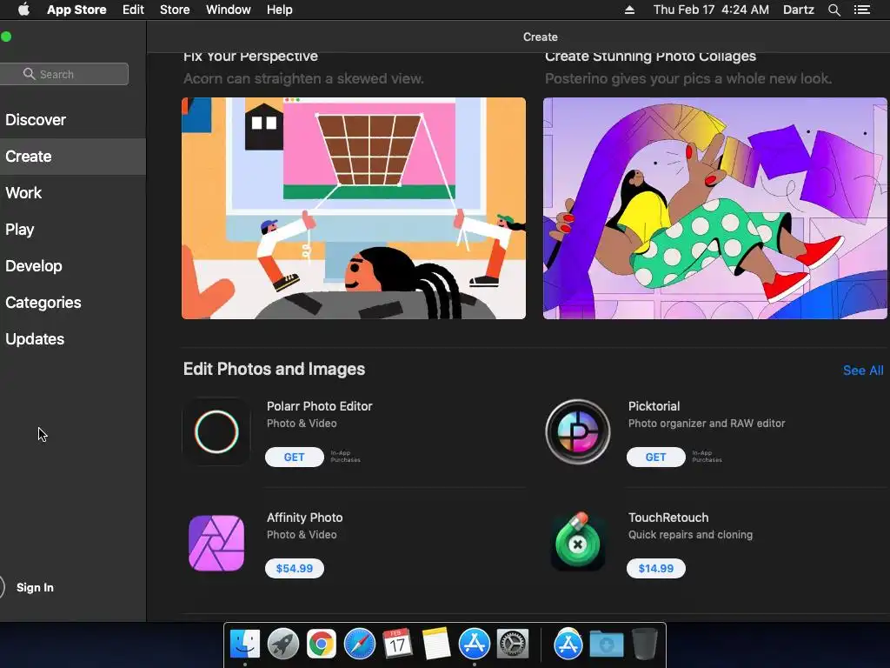The height and width of the screenshot is (668, 890).
Task: Click the Polarr Photo Editor title
Action: pyautogui.click(x=320, y=406)
